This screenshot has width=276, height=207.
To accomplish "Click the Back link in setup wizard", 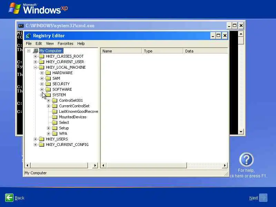I will click(20, 198).
